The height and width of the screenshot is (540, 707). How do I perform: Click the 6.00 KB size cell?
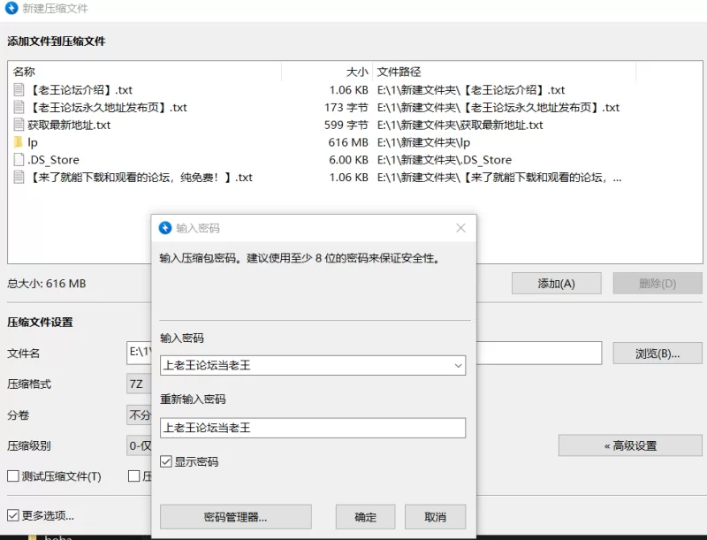348,160
